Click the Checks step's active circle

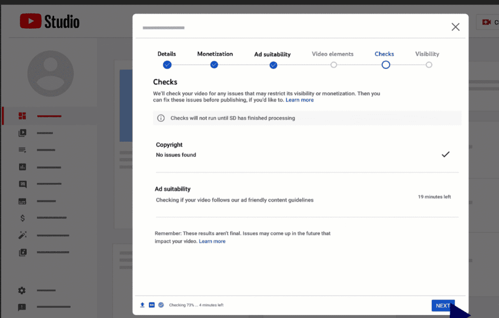(x=386, y=65)
